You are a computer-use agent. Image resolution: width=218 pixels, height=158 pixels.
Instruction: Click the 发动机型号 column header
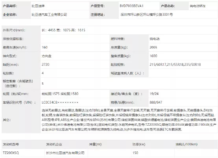11,144
